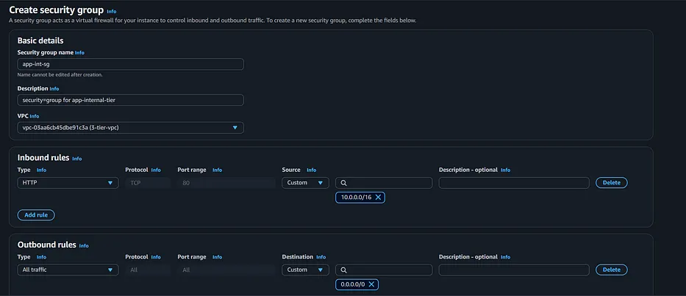Open Info link beside inbound Type column
The height and width of the screenshot is (296, 686).
tap(42, 170)
